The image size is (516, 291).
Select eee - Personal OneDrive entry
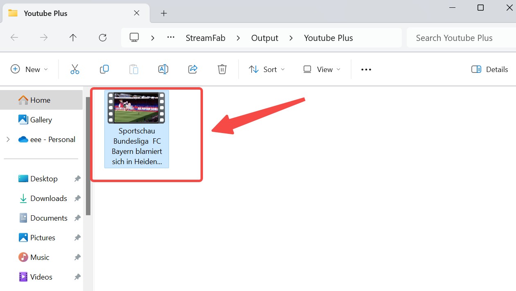coord(47,139)
